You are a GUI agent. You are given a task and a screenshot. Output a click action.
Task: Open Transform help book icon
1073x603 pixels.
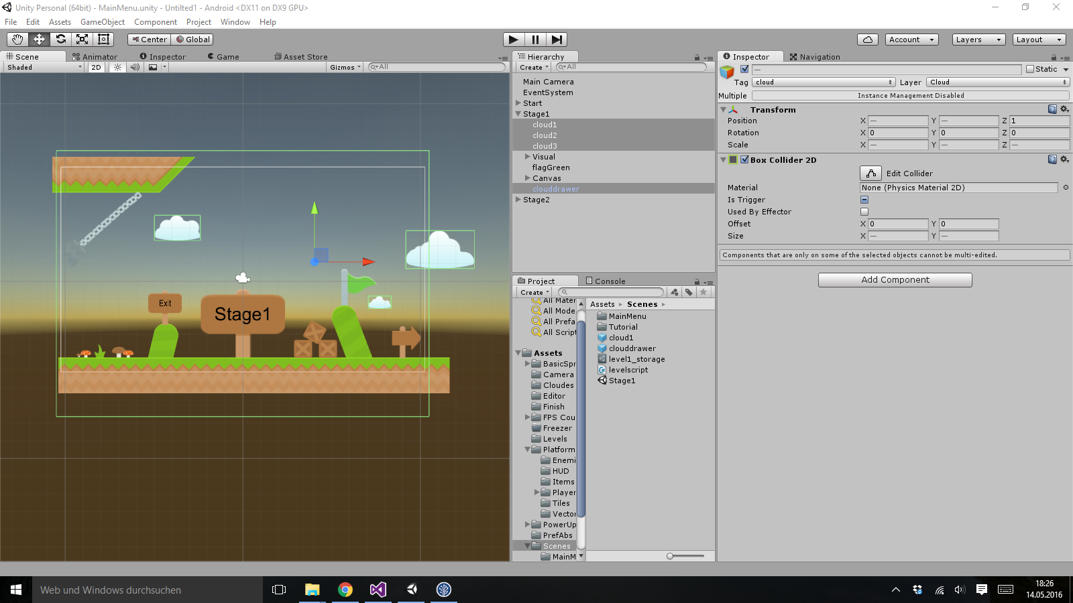click(1052, 109)
